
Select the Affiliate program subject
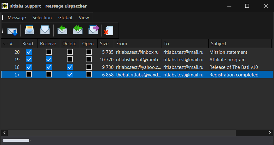227,59
